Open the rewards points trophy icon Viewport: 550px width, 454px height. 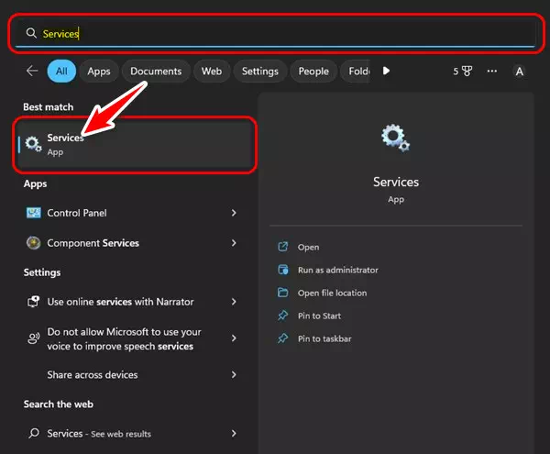pyautogui.click(x=463, y=72)
